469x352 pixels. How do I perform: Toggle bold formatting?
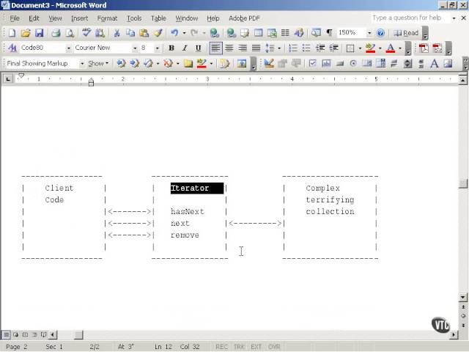(x=171, y=48)
